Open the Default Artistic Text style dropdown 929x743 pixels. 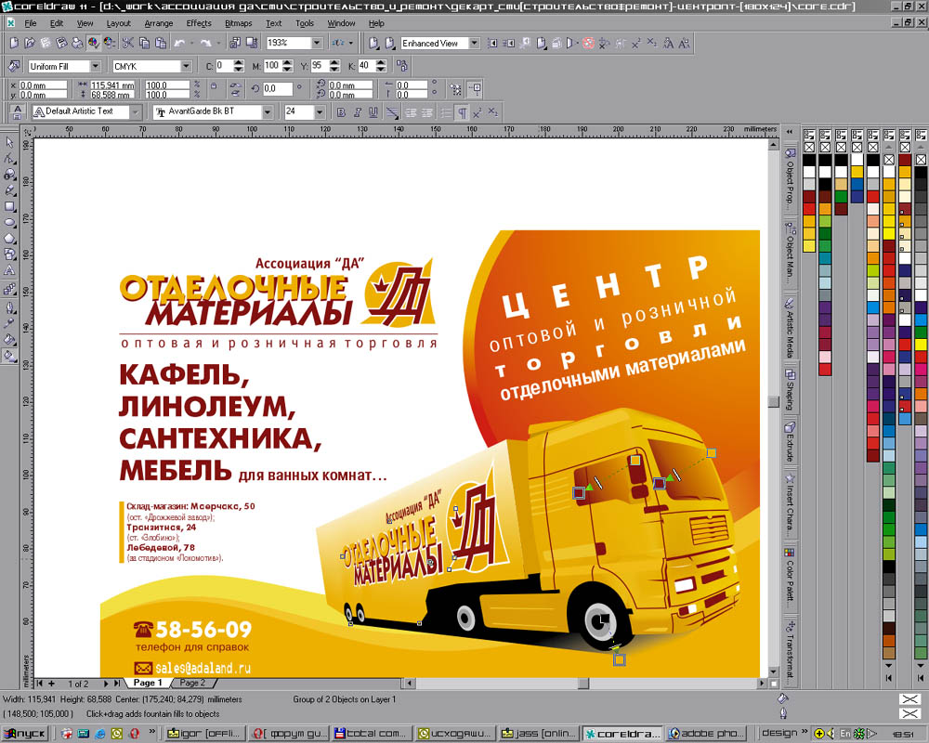(x=136, y=111)
